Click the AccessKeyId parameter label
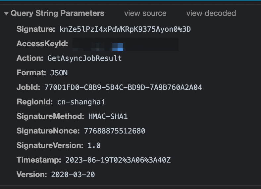This screenshot has height=189, width=261. [42, 44]
